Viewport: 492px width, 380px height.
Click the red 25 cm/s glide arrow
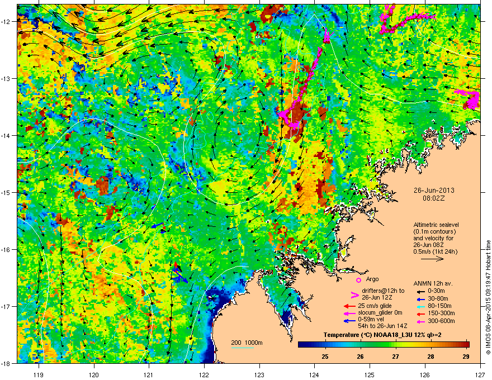point(349,306)
